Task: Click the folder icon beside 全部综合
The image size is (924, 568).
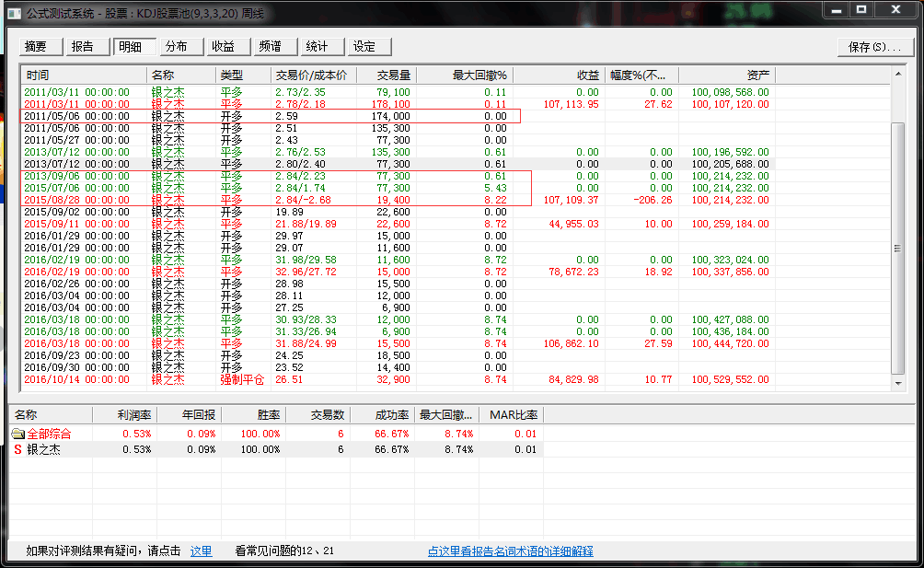Action: [x=17, y=434]
